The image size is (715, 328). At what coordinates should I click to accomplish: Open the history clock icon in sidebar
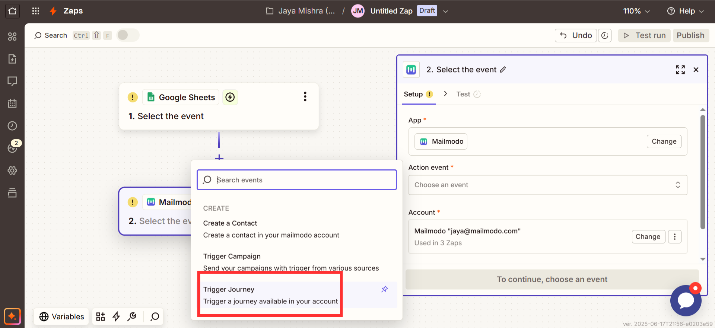(12, 126)
